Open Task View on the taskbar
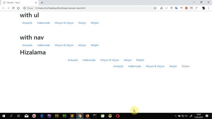The image size is (212, 119). [x=19, y=116]
